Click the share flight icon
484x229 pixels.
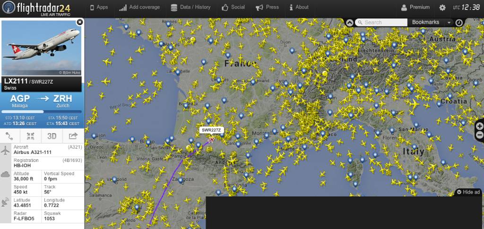(73, 136)
